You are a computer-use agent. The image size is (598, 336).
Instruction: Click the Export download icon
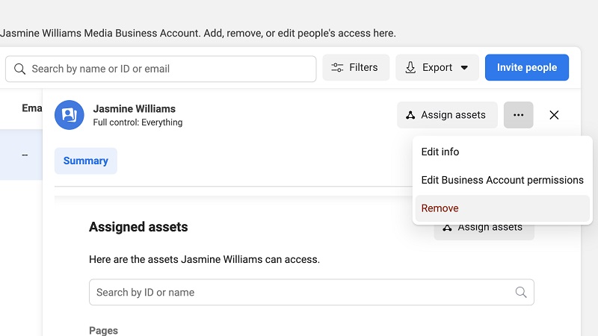410,67
